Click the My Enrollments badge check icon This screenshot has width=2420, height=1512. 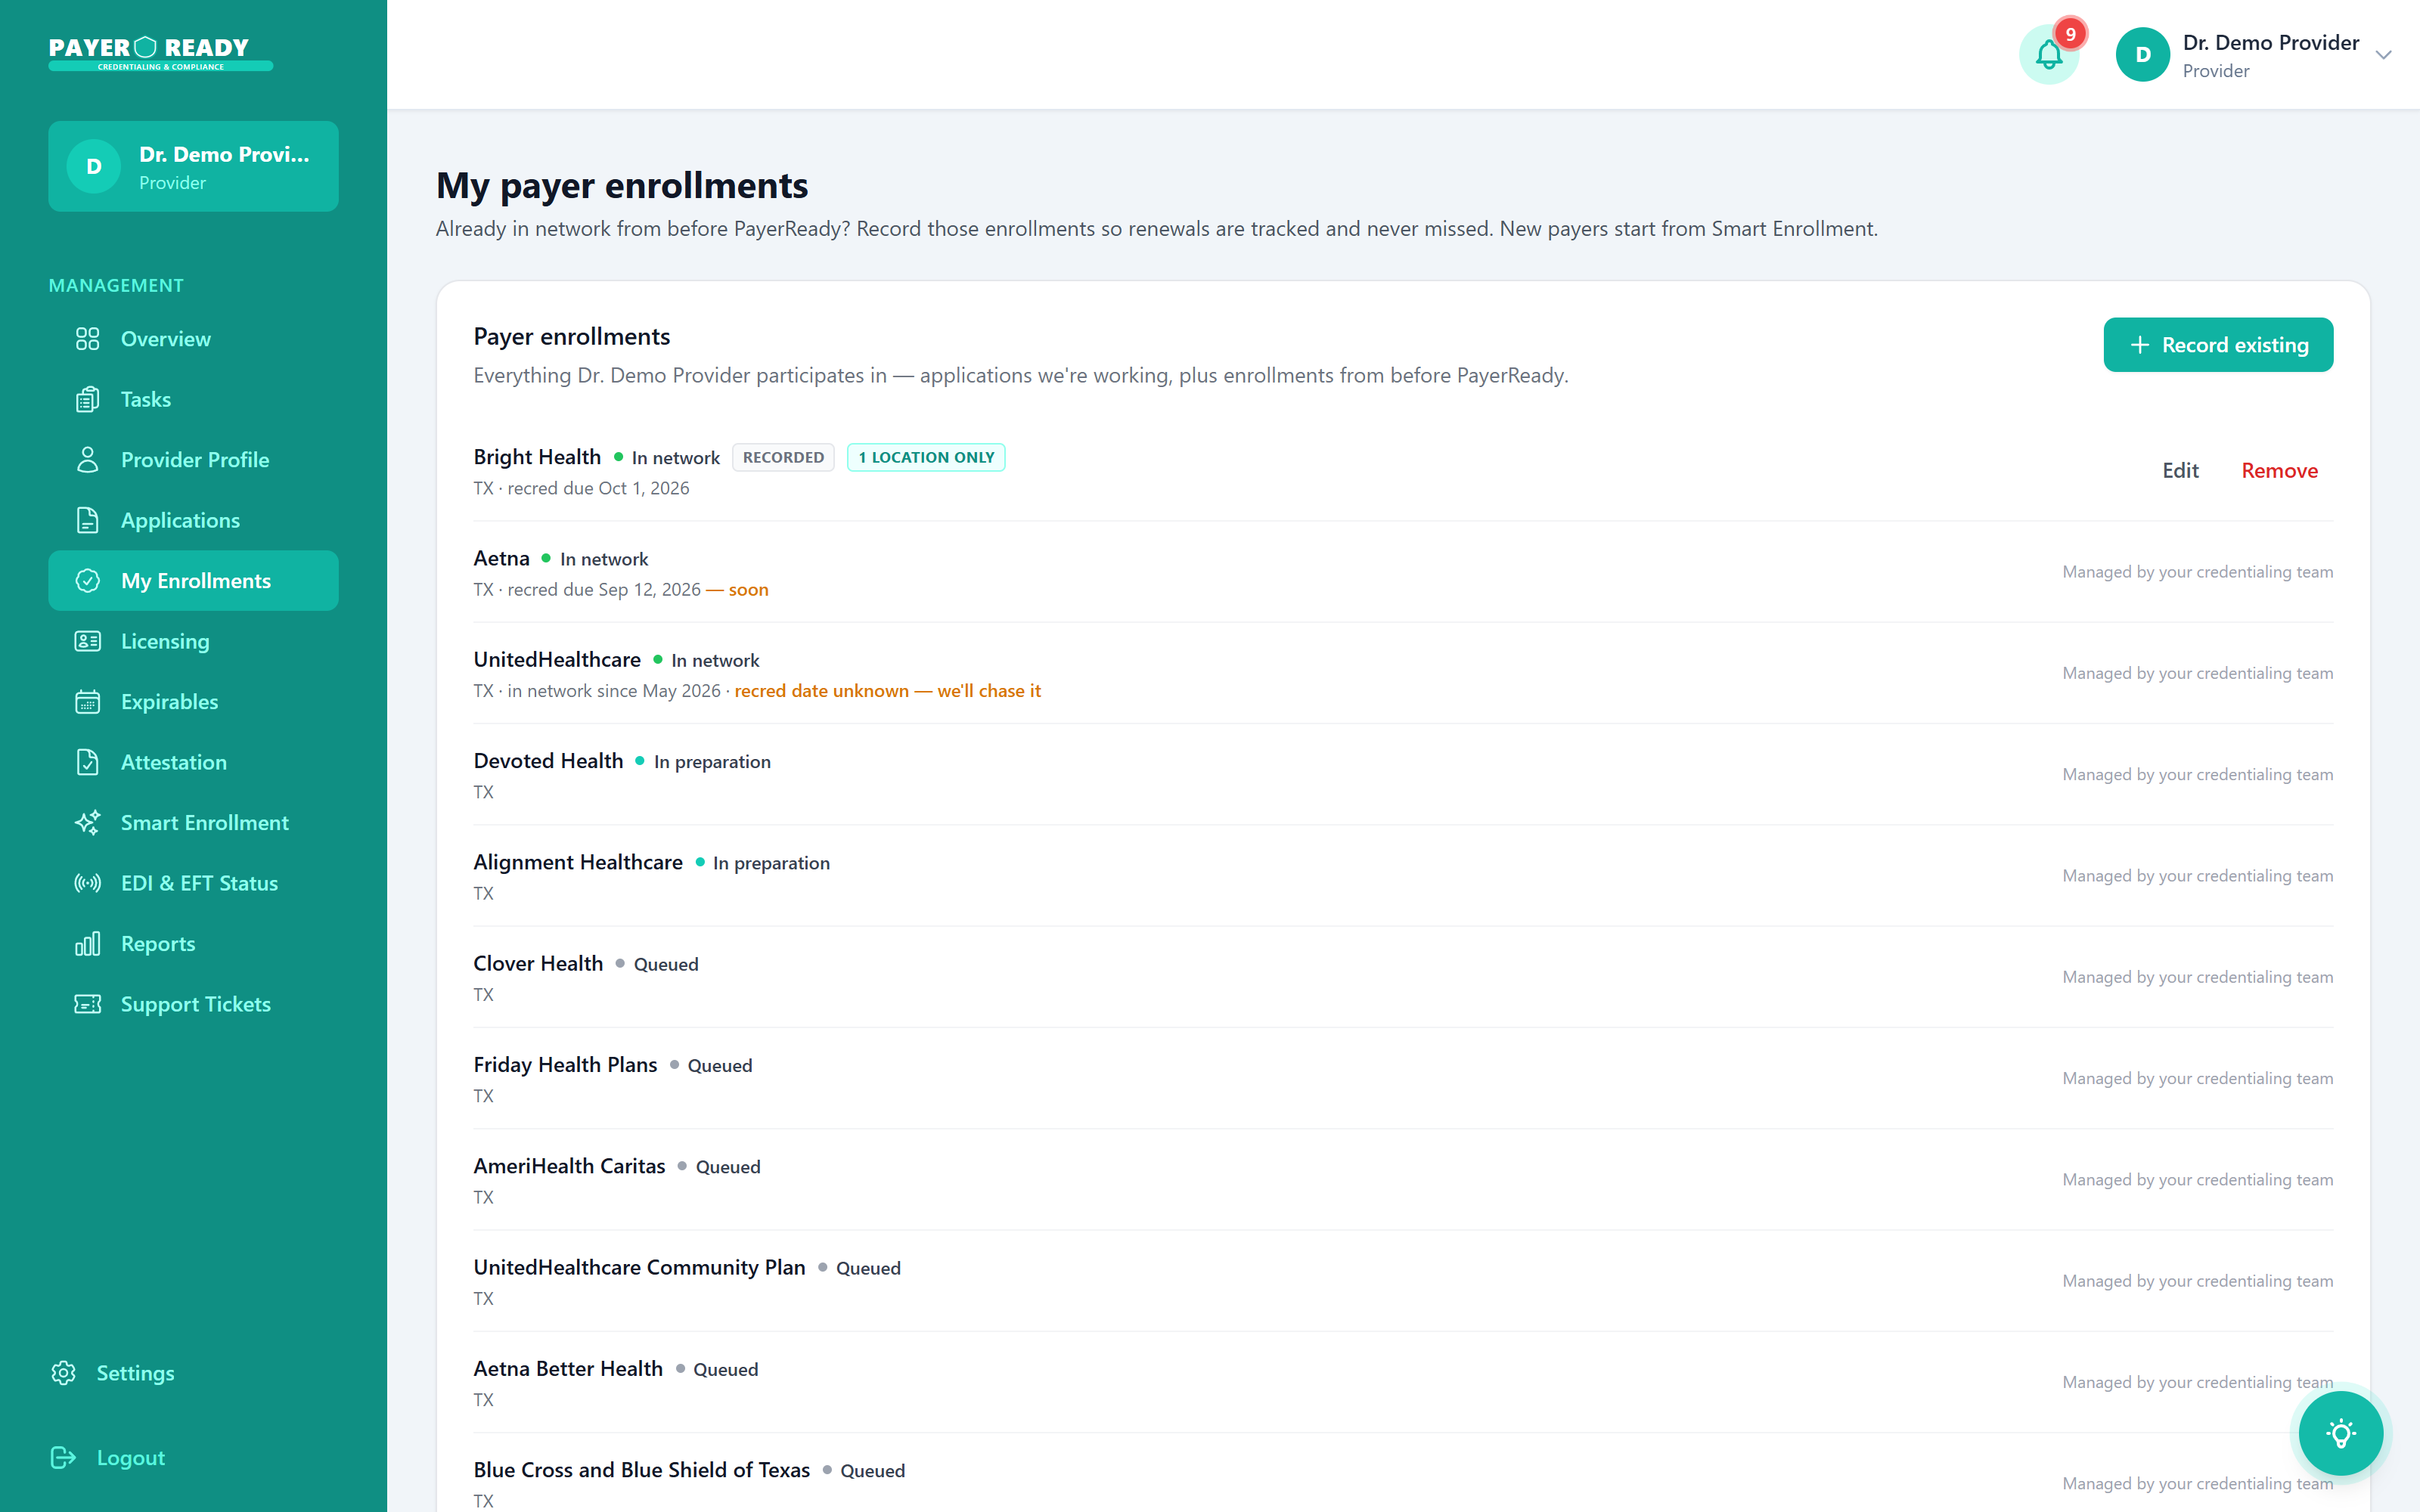point(88,581)
